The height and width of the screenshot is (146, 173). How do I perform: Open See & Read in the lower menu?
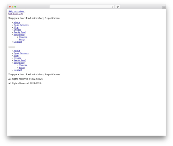[x=20, y=60]
